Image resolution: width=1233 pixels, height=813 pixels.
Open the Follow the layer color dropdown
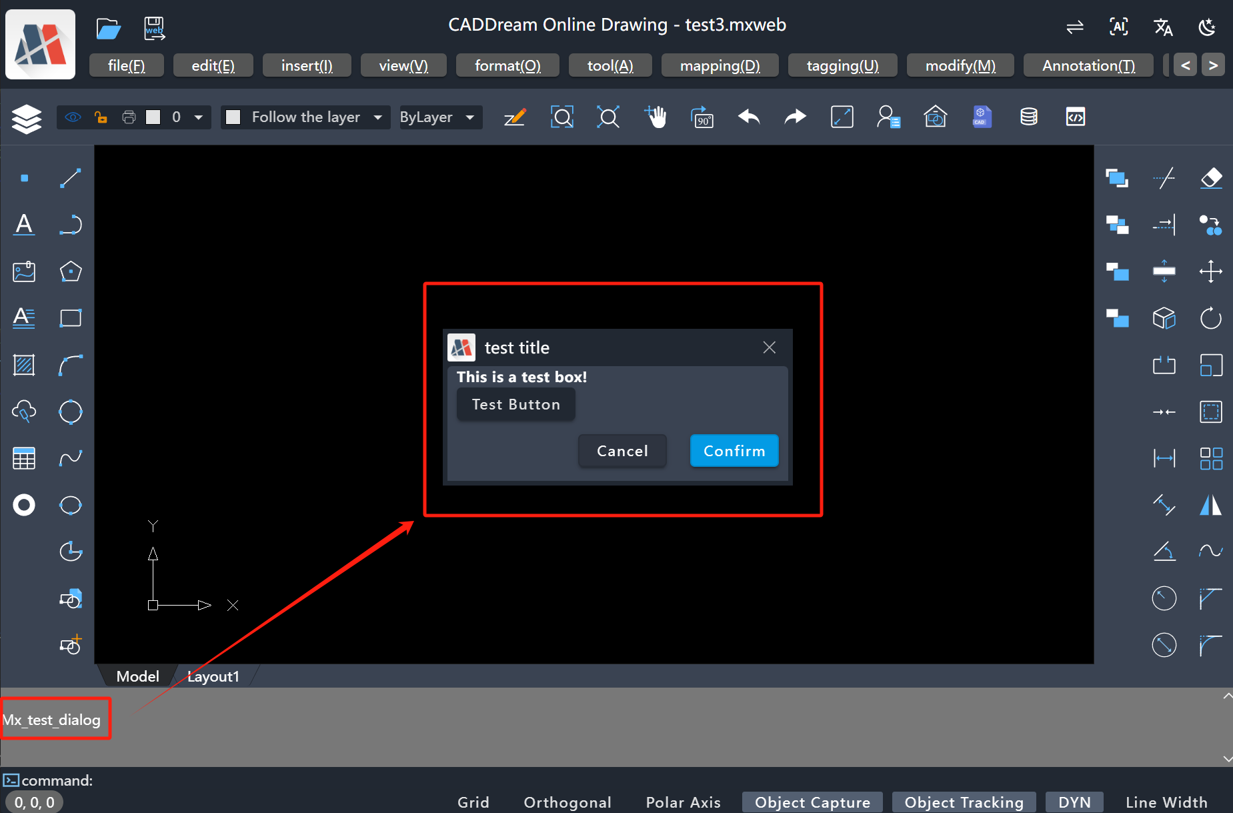click(x=377, y=117)
